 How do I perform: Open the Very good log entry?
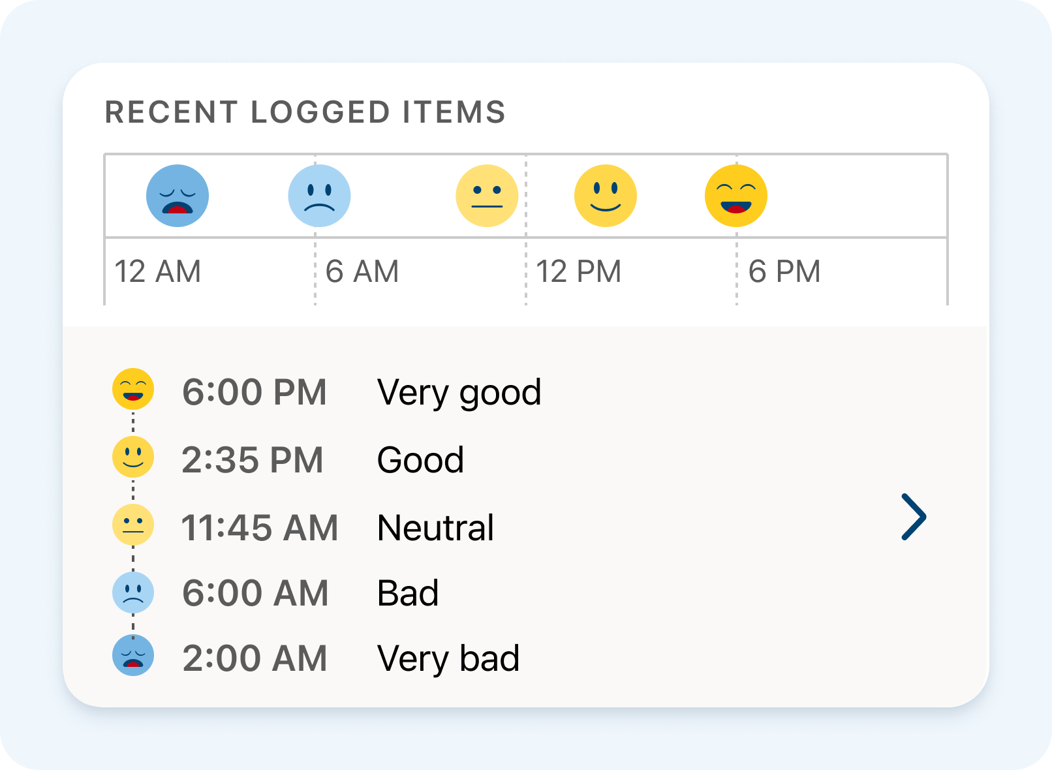459,392
